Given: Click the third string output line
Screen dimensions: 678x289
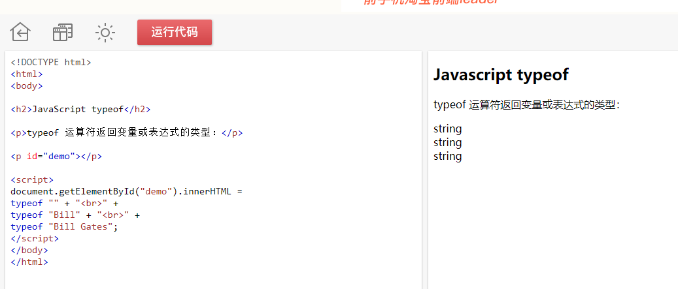Looking at the screenshot, I should point(447,157).
